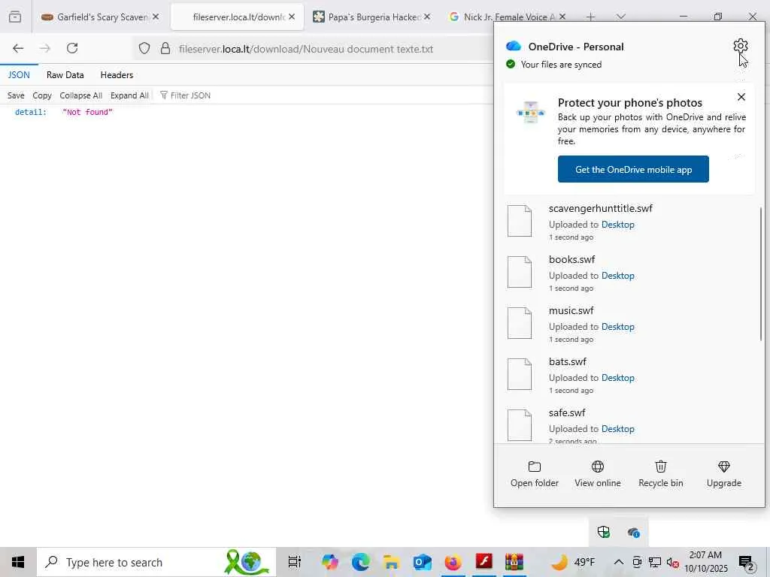Switch to the Headers tab

pos(117,74)
